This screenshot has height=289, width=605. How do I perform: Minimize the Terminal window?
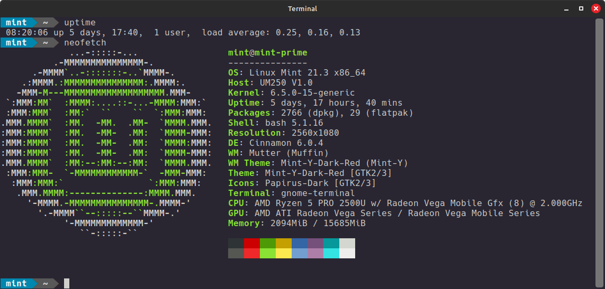tap(566, 8)
